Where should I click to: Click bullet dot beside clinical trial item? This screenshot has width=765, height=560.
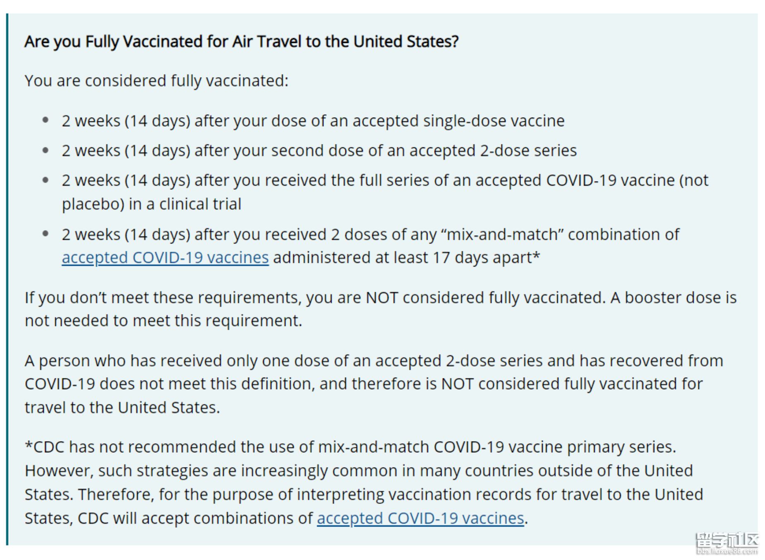coord(46,180)
